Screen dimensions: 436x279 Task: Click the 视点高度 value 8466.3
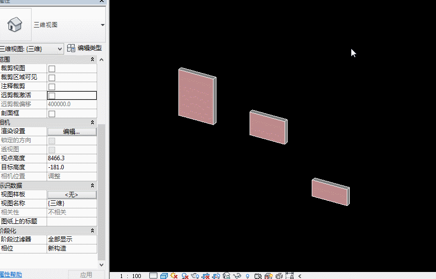(72, 158)
